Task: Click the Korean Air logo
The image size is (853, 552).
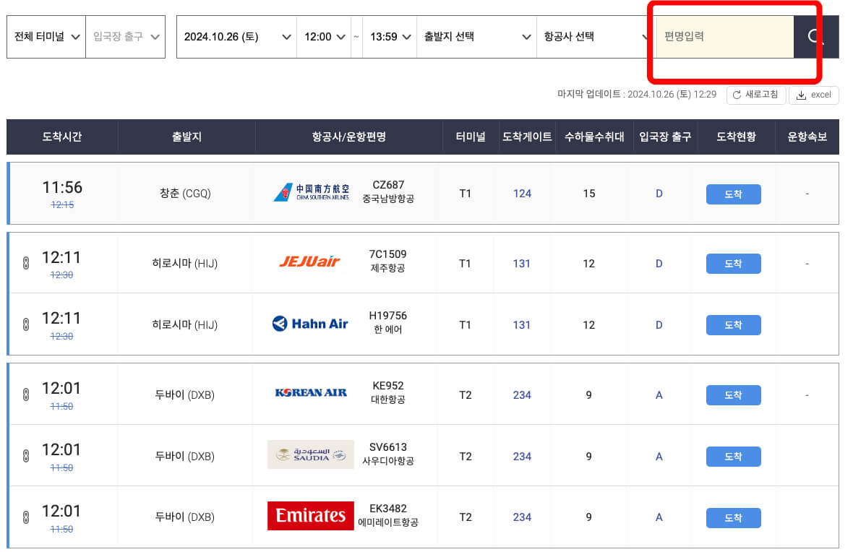Action: pyautogui.click(x=311, y=392)
